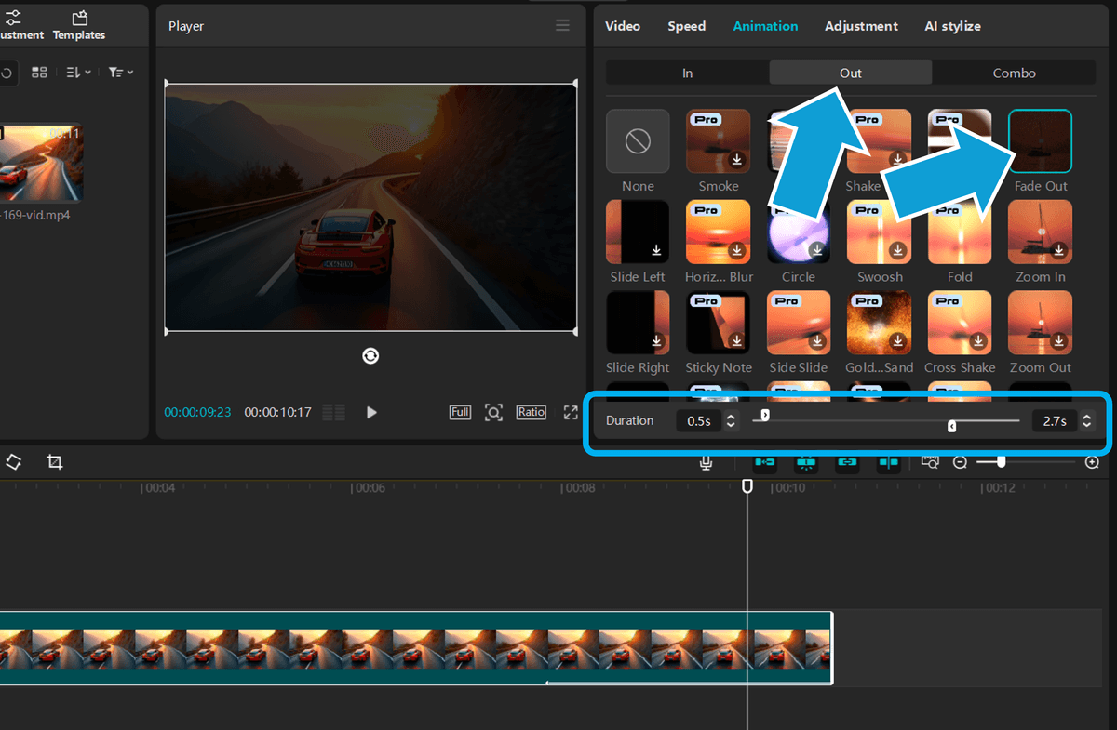Open the hamburger menu in the Player panel

[x=562, y=25]
